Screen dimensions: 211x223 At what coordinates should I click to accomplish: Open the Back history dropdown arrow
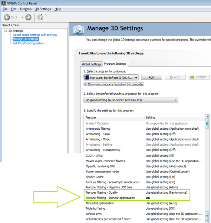pos(22,17)
